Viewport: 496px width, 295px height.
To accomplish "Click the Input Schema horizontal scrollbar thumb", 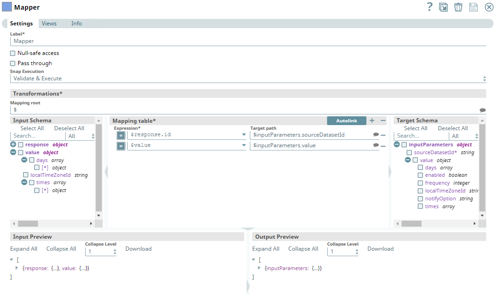I will [28, 223].
